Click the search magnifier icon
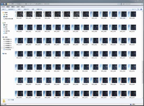The image size is (144, 106). click(142, 4)
